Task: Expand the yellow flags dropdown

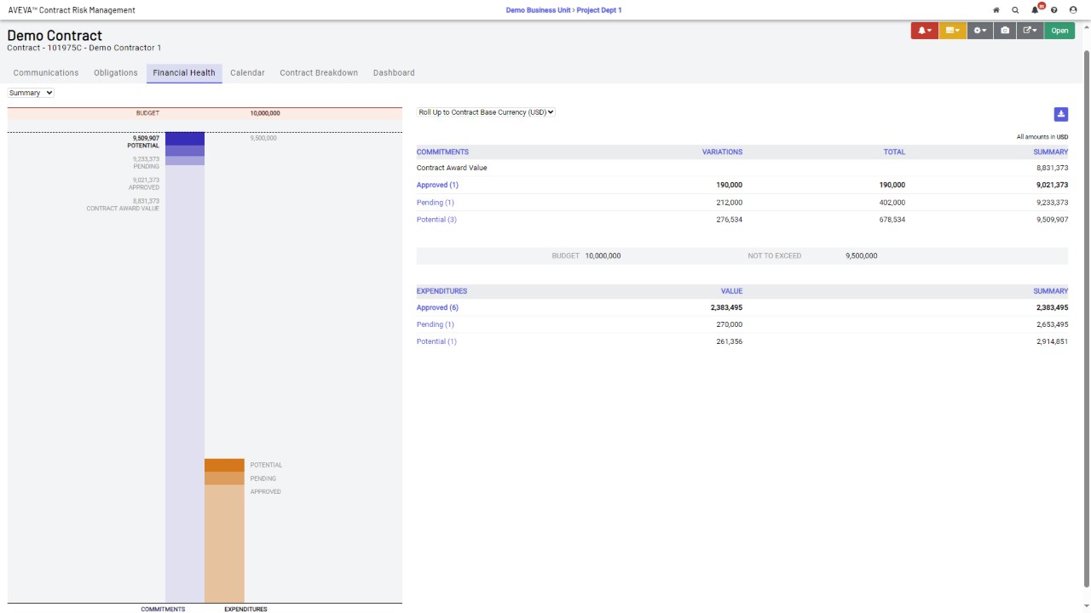Action: coord(953,31)
